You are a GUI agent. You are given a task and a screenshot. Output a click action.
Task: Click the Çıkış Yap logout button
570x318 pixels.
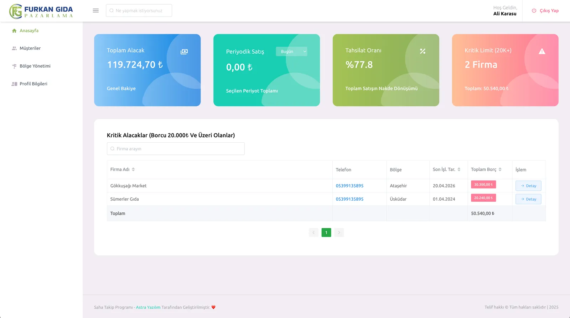tap(545, 11)
